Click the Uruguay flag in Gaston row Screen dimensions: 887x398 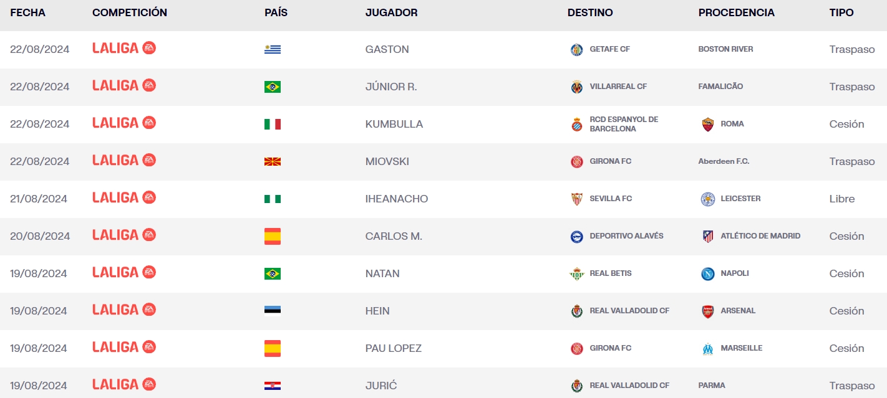coord(273,50)
